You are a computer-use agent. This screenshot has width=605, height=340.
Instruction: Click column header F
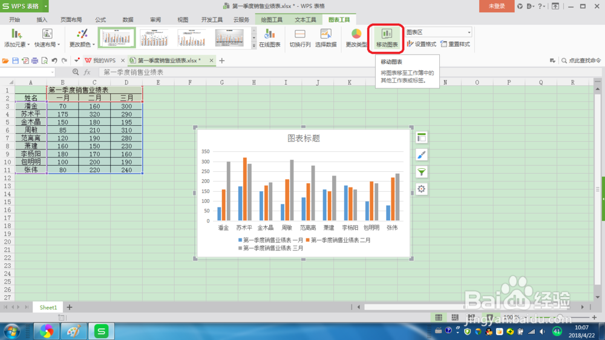click(x=190, y=82)
